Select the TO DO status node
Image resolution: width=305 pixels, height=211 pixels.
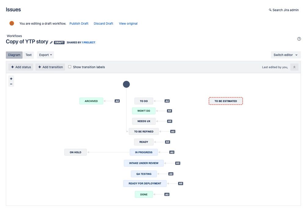coord(144,101)
